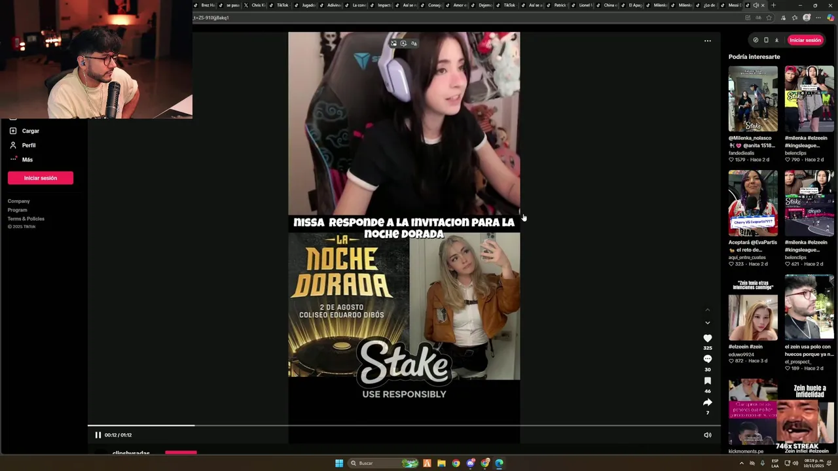
Task: Open the #milenka #elzeein belenclips video with 790 likes
Action: pyautogui.click(x=809, y=99)
